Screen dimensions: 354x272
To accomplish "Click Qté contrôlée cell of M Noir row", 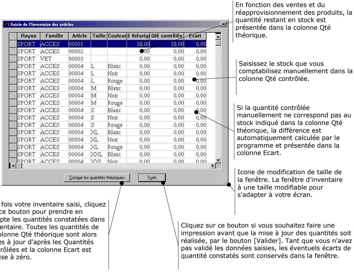I will coord(167,96).
